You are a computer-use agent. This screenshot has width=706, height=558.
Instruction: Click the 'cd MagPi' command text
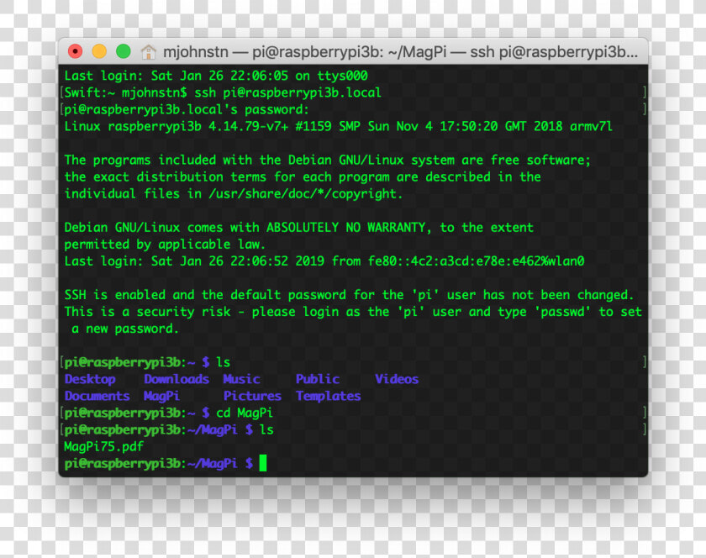245,413
